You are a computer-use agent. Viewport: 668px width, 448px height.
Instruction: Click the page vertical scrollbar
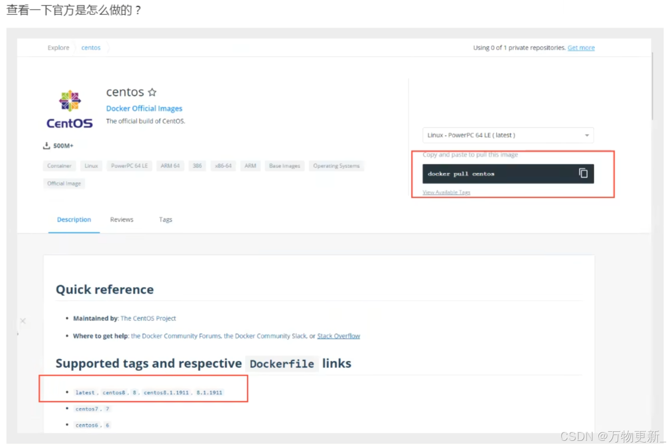(x=652, y=85)
